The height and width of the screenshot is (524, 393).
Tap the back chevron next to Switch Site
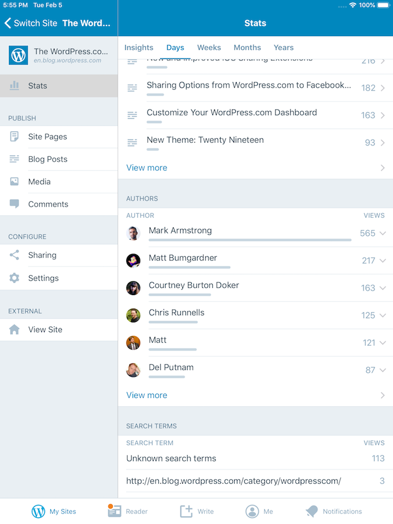pyautogui.click(x=8, y=23)
